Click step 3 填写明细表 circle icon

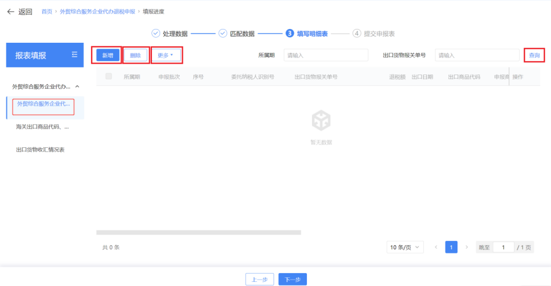pyautogui.click(x=290, y=33)
